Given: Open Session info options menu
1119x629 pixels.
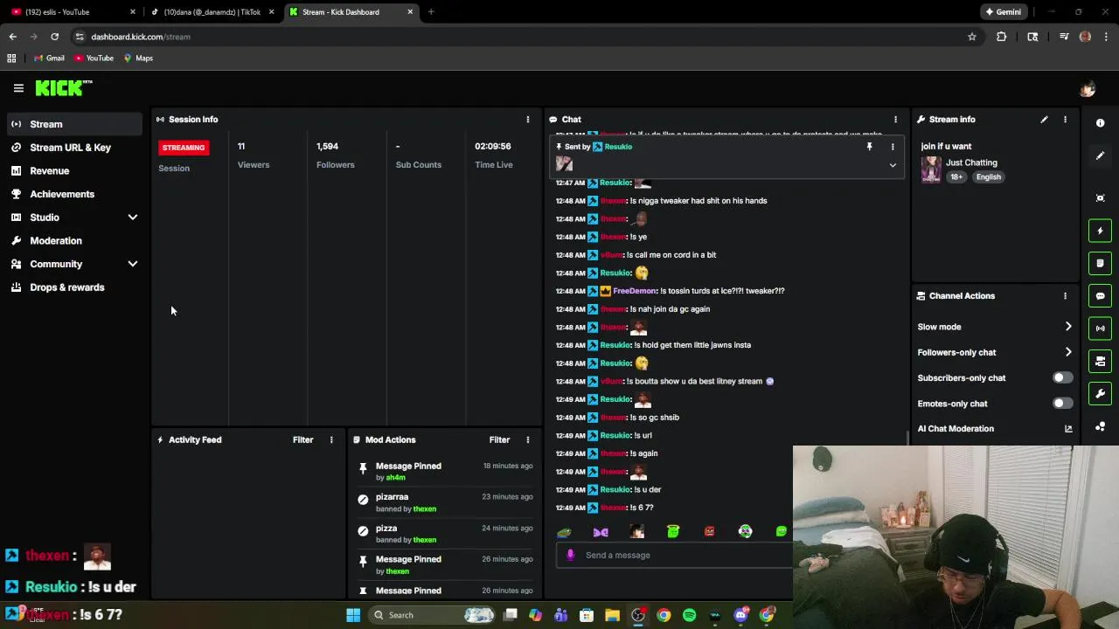Looking at the screenshot, I should [x=527, y=120].
